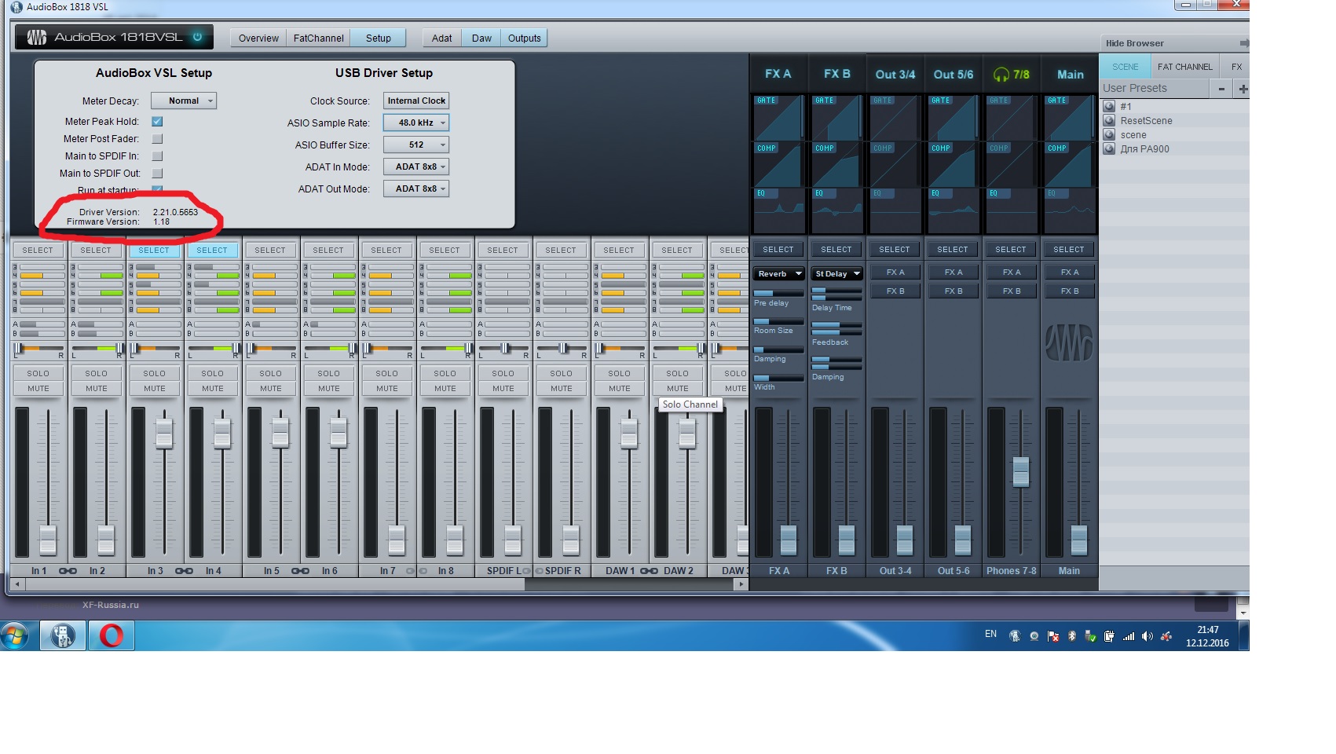The height and width of the screenshot is (754, 1336).
Task: Click the volume icon in system tray
Action: tap(1147, 636)
